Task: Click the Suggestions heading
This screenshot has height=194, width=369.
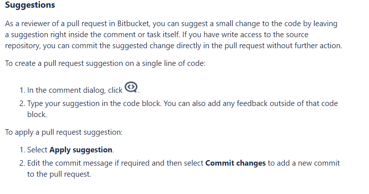Action: pyautogui.click(x=30, y=5)
